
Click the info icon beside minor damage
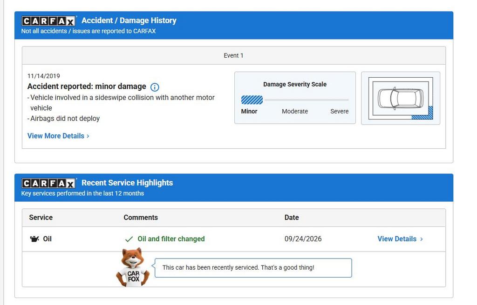tap(155, 87)
